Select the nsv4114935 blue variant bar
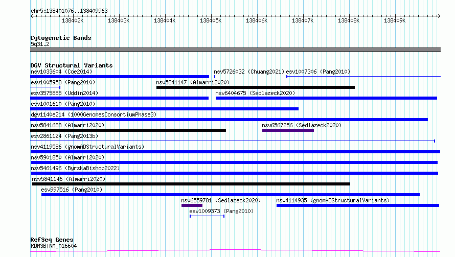Screen dimensions: 455x257 (x=358, y=205)
